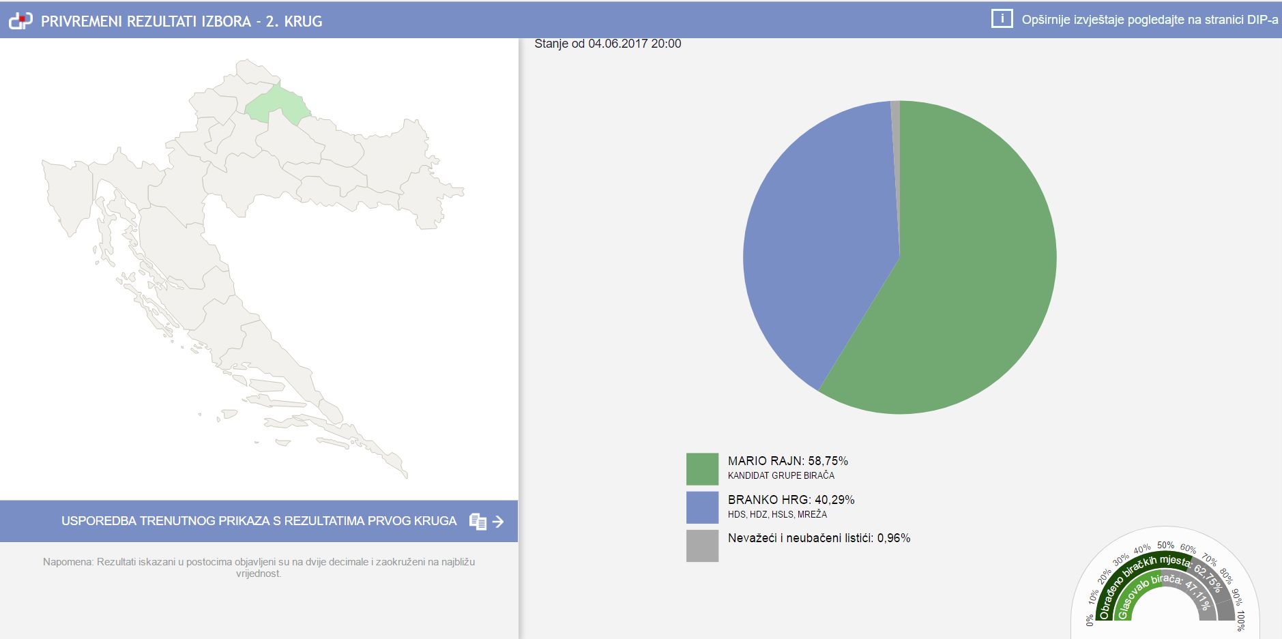This screenshot has height=639, width=1282.
Task: Click the compare documents icon on comparison bar
Action: coord(478,522)
